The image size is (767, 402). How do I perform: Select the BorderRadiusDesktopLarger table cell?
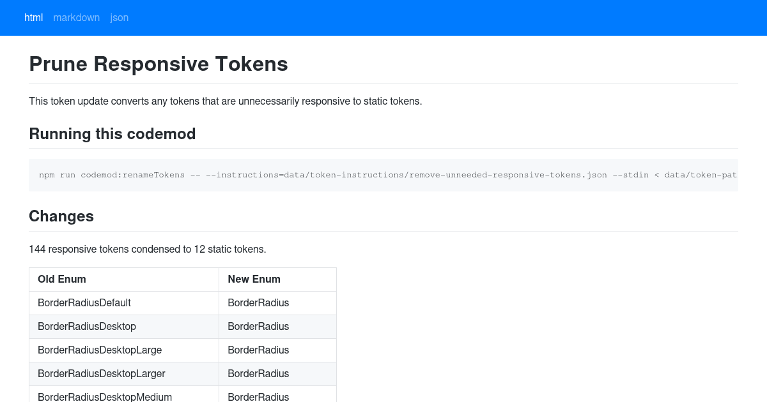[102, 373]
